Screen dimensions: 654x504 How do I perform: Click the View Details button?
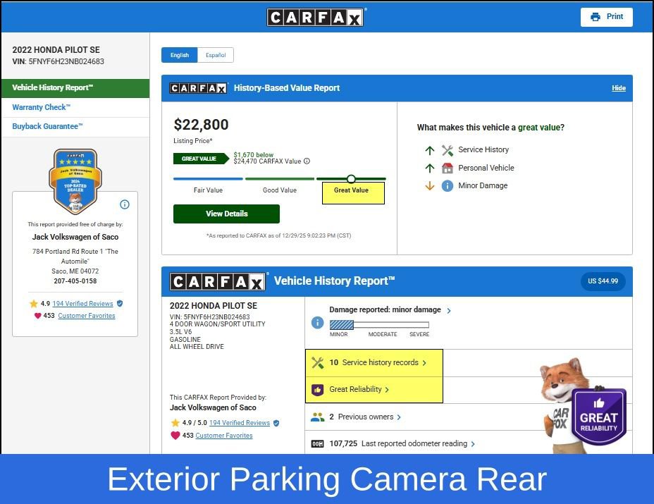click(226, 214)
